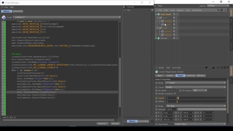This screenshot has width=233, height=131.
Task: Click C.O.F.F.E.E. button at Console bottom
Action: tap(143, 121)
